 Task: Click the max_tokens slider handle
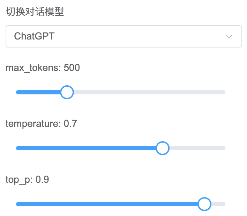pyautogui.click(x=67, y=92)
